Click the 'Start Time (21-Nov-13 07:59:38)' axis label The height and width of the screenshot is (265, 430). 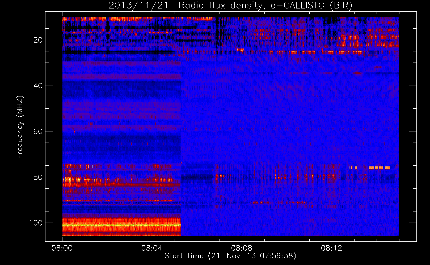coord(230,256)
